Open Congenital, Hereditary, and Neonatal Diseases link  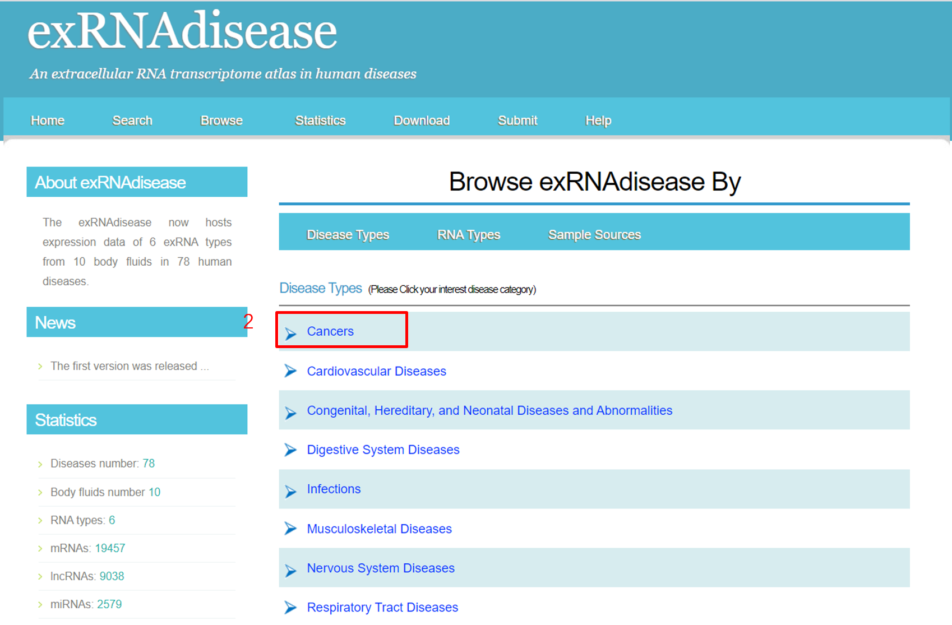[489, 410]
